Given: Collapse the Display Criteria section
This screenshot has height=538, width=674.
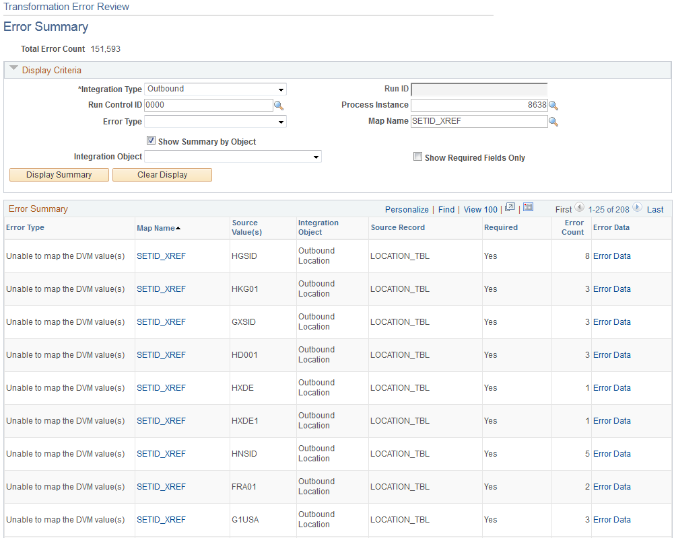Looking at the screenshot, I should (13, 69).
